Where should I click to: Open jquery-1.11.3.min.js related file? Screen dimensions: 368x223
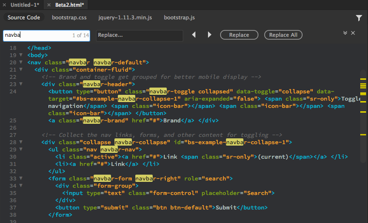point(126,18)
